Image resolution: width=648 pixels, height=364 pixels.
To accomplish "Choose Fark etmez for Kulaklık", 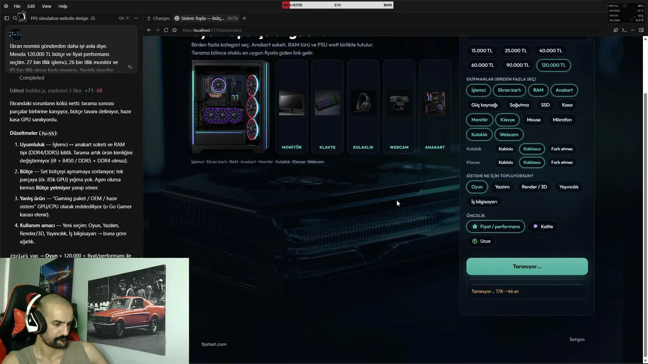I will click(x=562, y=149).
